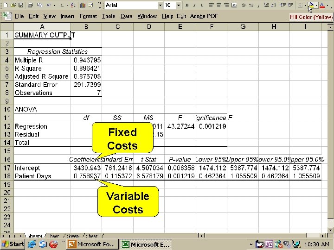Apply Percent Style formatting
The image size is (334, 250).
251,5
